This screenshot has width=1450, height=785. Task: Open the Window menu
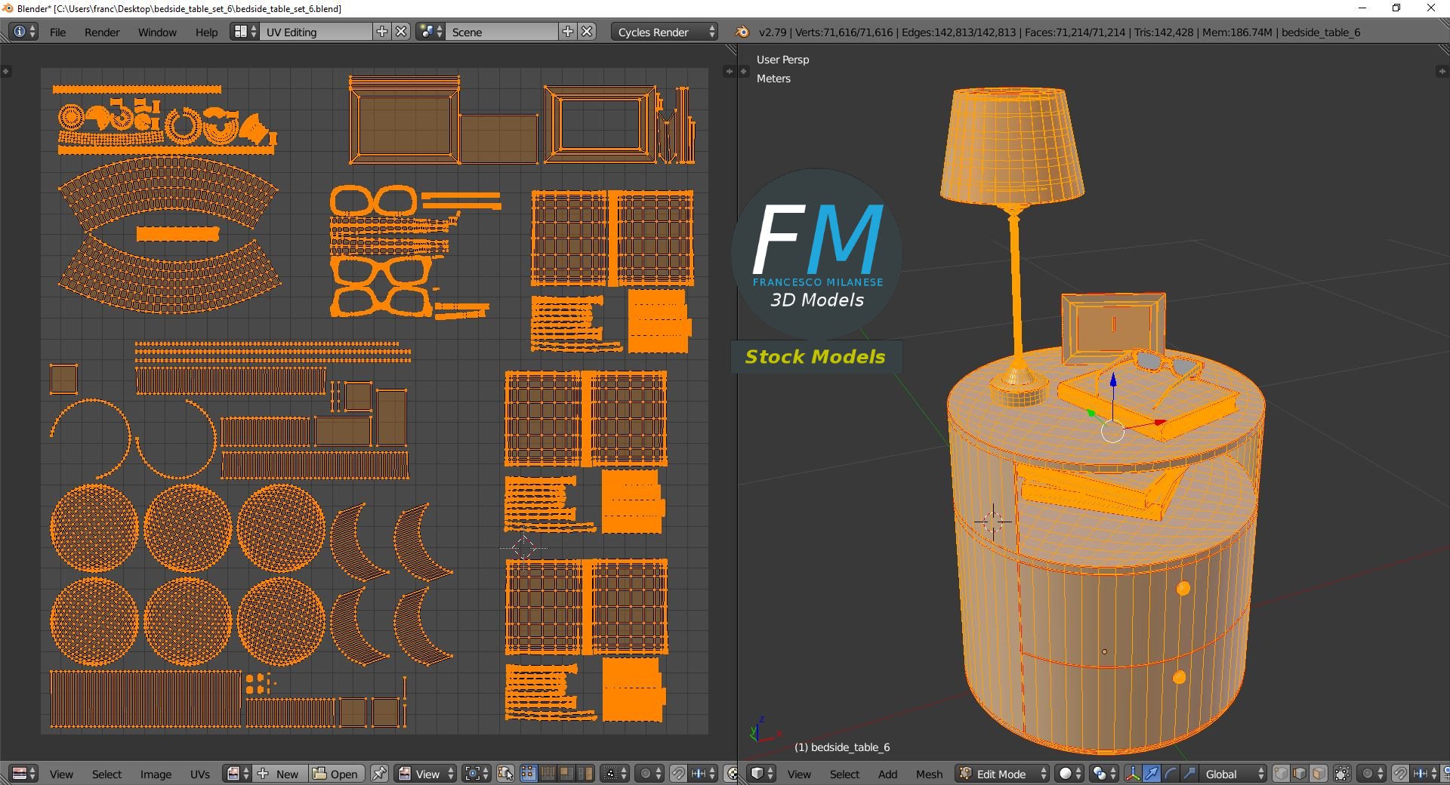pyautogui.click(x=157, y=32)
